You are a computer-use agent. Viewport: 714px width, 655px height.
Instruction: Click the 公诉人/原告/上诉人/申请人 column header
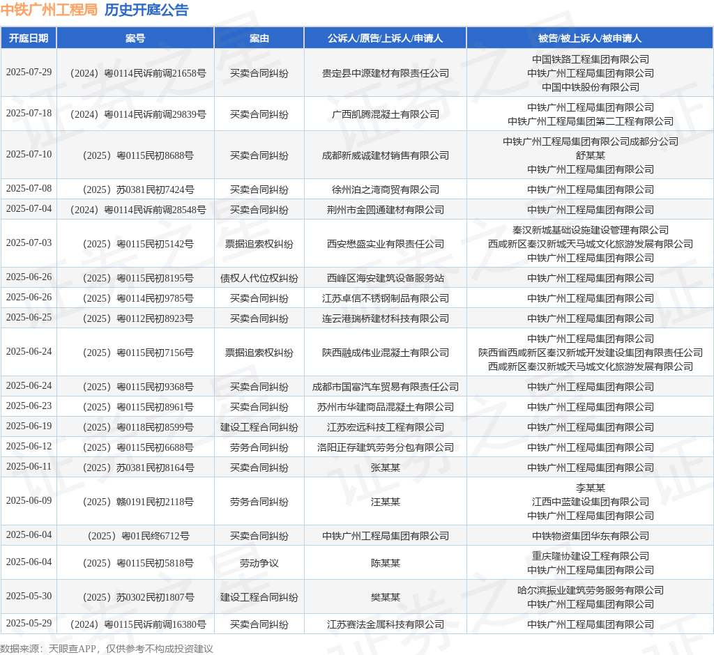click(x=385, y=38)
